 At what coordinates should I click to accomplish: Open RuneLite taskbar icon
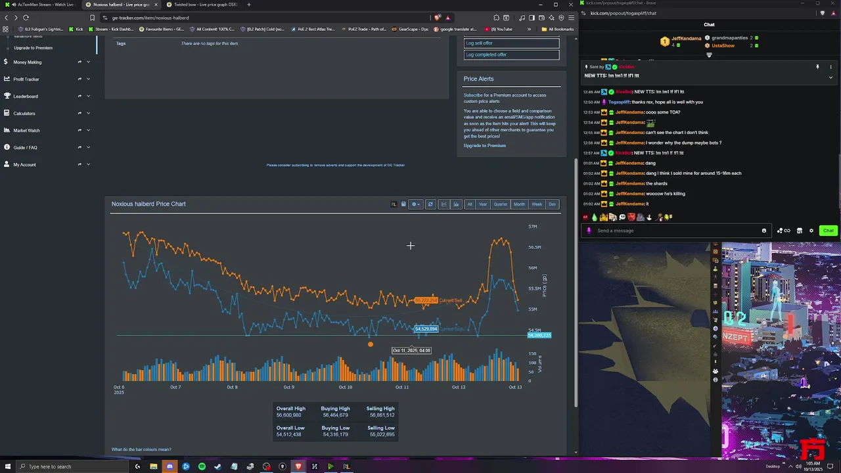(x=346, y=466)
